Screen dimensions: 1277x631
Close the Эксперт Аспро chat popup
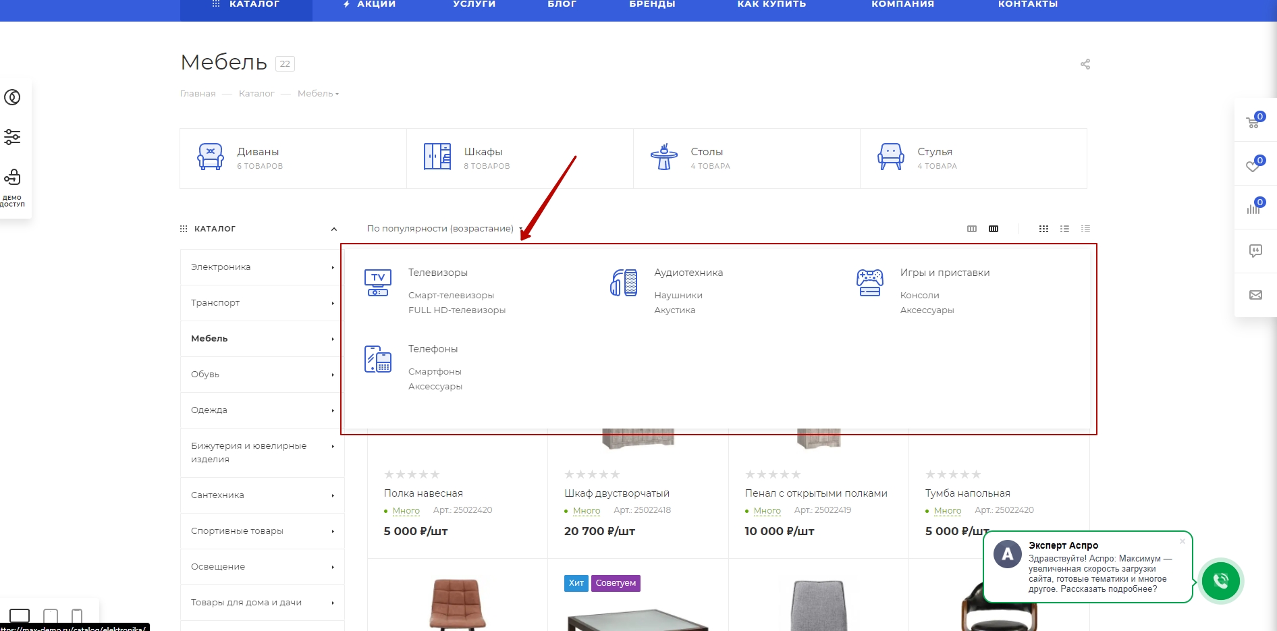click(x=1182, y=541)
